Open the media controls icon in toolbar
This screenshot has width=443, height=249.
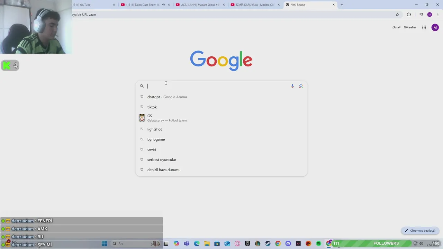[x=421, y=15]
